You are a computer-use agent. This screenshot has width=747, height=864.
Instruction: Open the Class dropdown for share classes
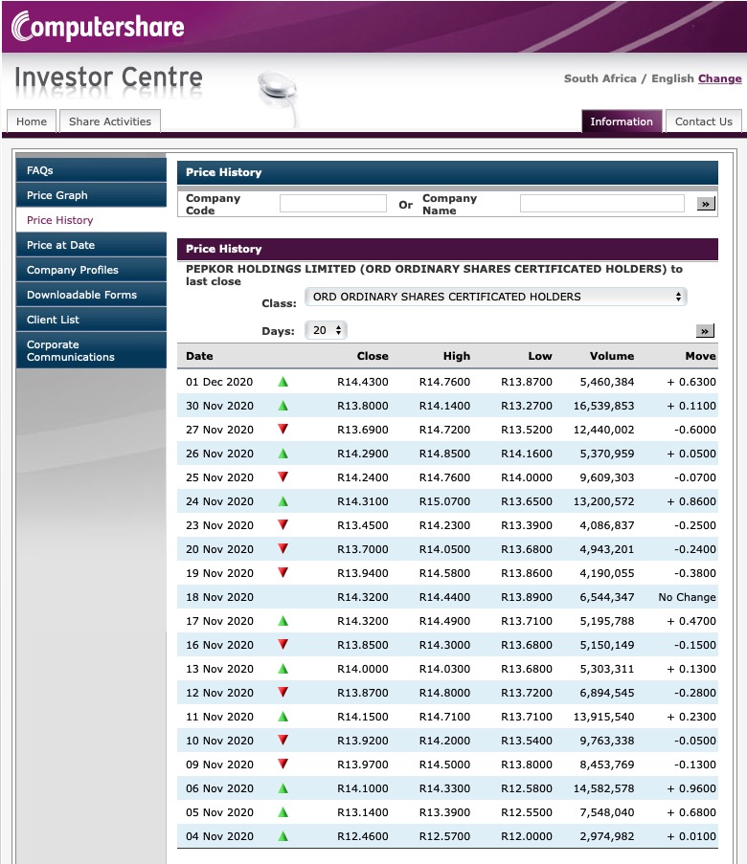(494, 297)
